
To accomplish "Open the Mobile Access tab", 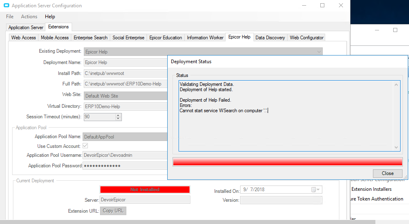I will pos(55,38).
